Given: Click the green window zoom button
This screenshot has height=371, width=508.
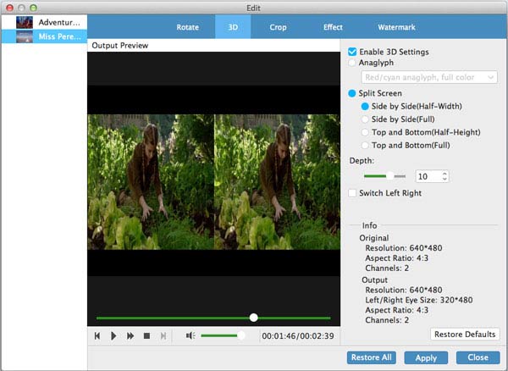Looking at the screenshot, I should [33, 8].
